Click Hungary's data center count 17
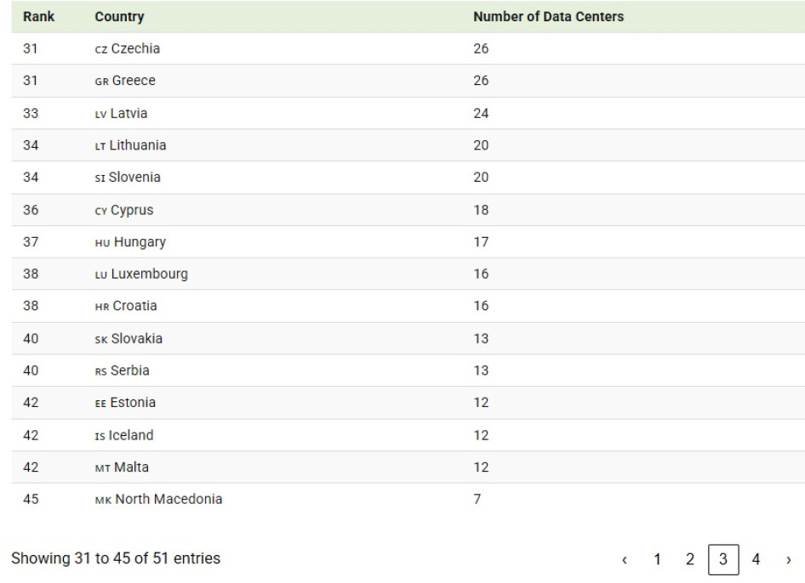 tap(480, 242)
